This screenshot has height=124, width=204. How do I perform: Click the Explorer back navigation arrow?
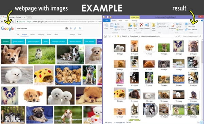point(105,36)
